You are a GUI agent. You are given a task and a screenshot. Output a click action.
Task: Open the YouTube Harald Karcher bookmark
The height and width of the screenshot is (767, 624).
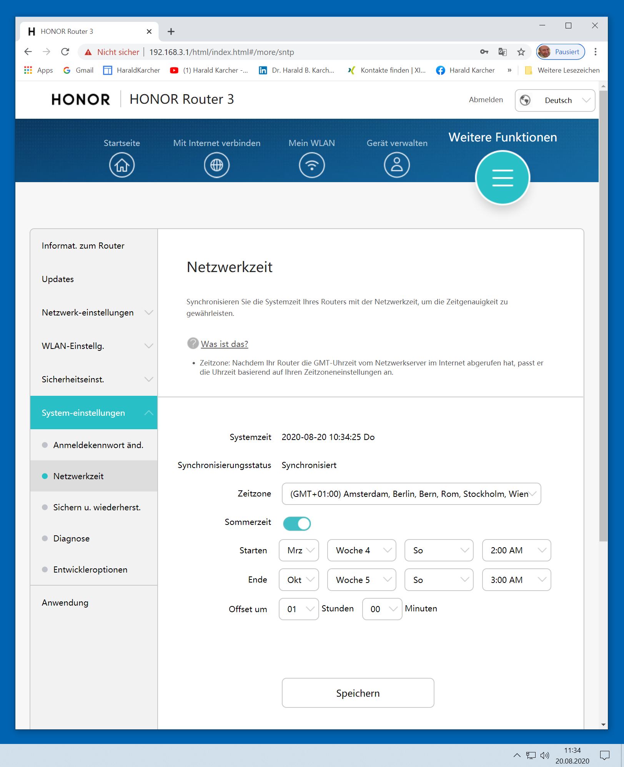(209, 70)
